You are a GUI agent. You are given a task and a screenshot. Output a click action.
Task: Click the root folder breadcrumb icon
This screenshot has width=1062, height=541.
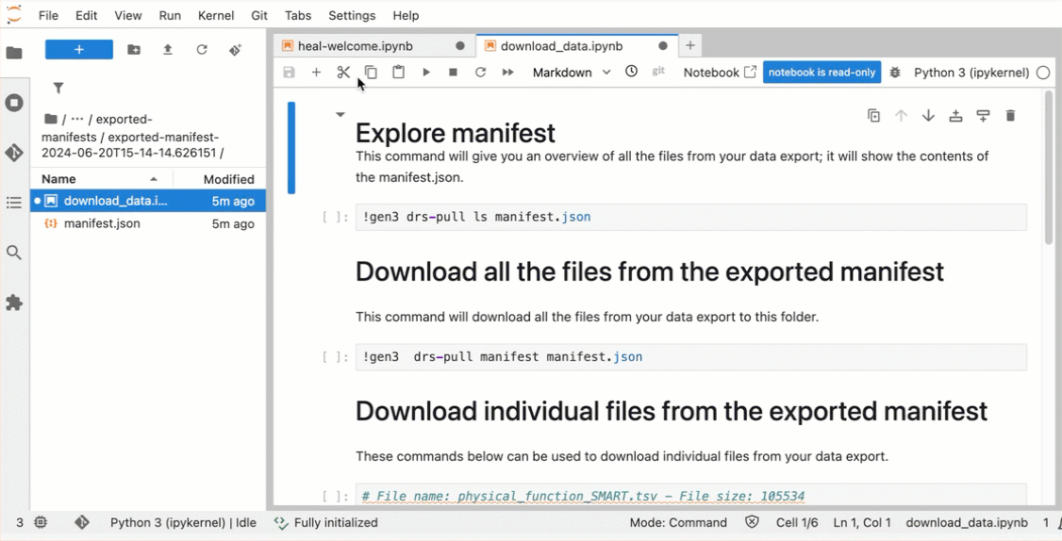click(x=50, y=119)
